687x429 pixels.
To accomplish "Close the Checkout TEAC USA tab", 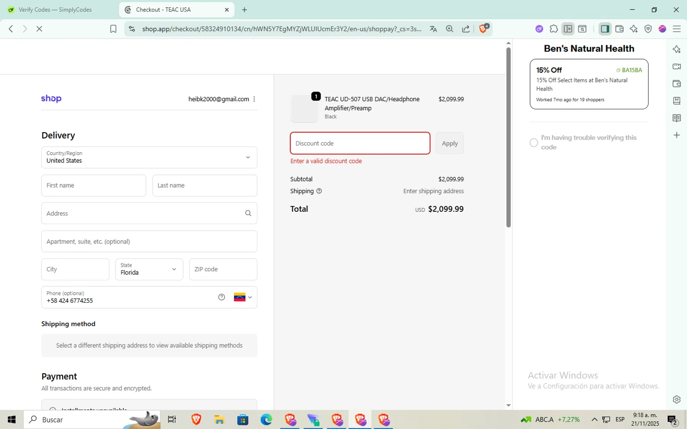I will click(227, 10).
